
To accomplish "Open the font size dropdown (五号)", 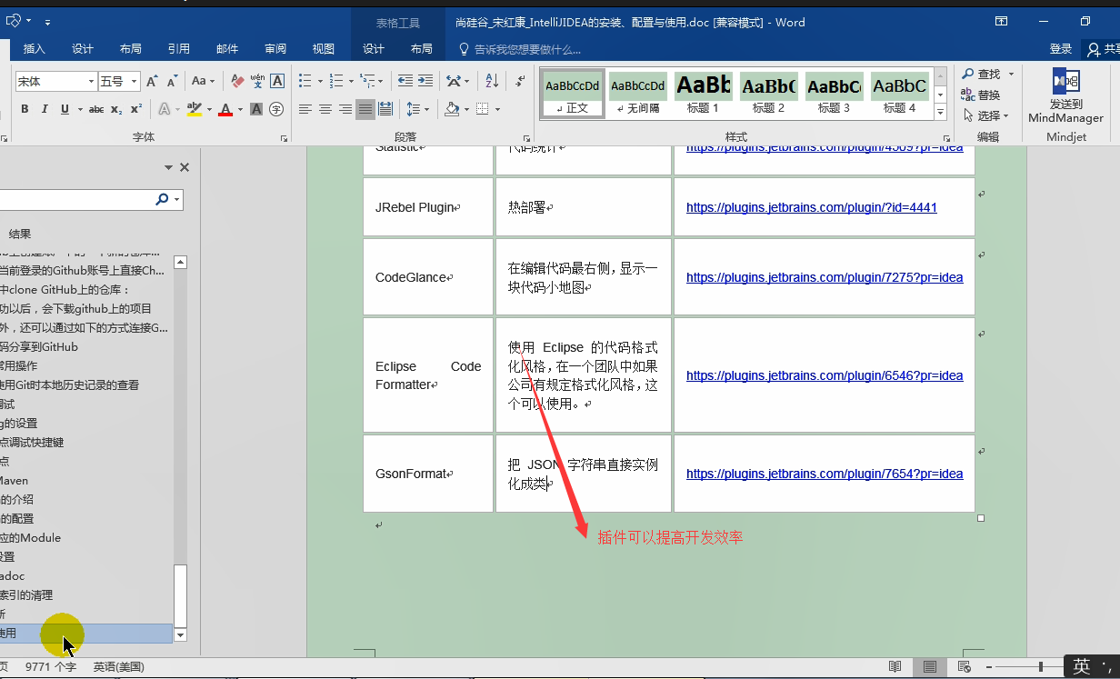I will tap(135, 81).
